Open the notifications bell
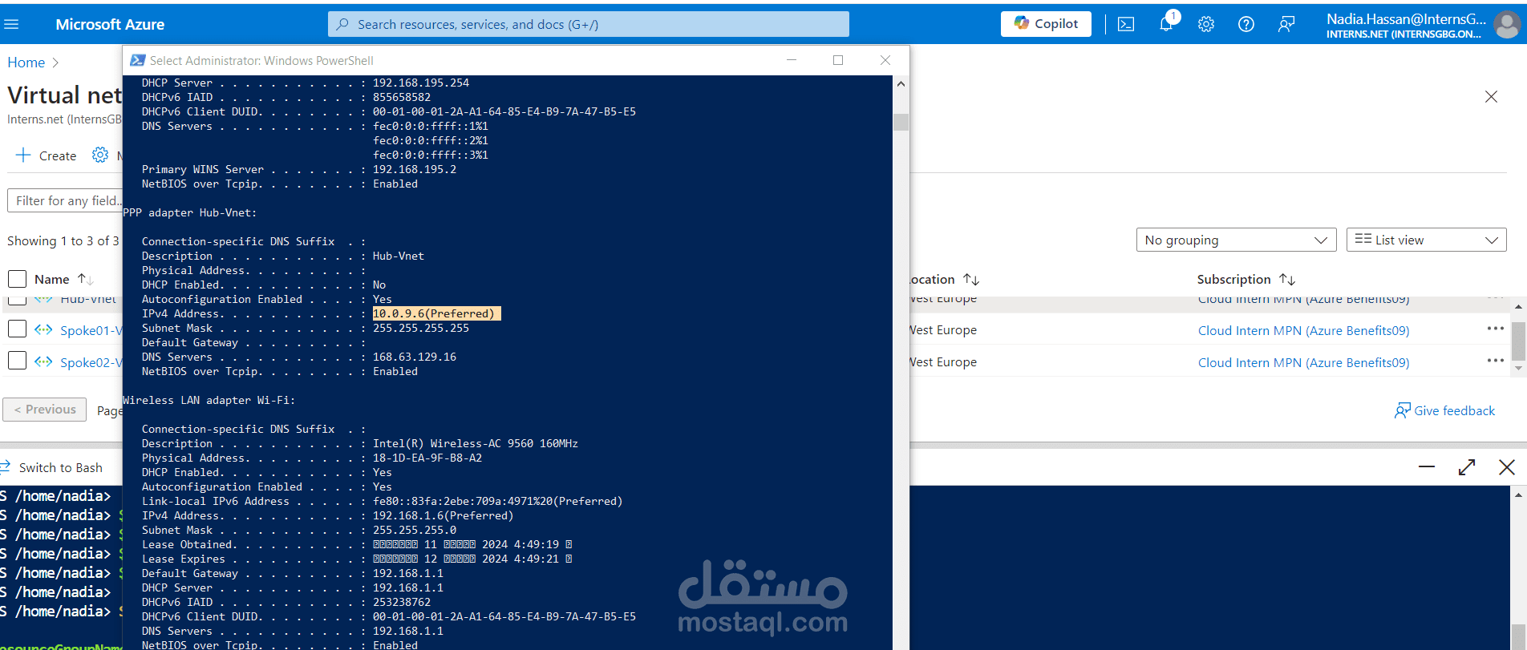 click(x=1166, y=24)
